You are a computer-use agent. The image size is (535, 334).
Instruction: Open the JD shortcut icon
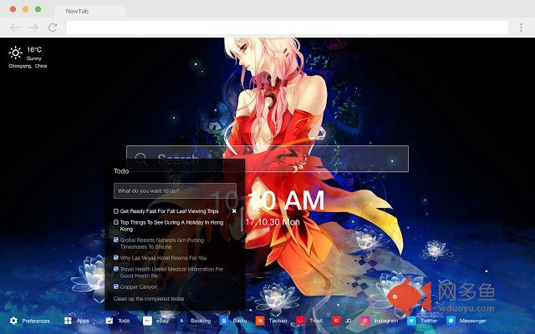(x=336, y=321)
